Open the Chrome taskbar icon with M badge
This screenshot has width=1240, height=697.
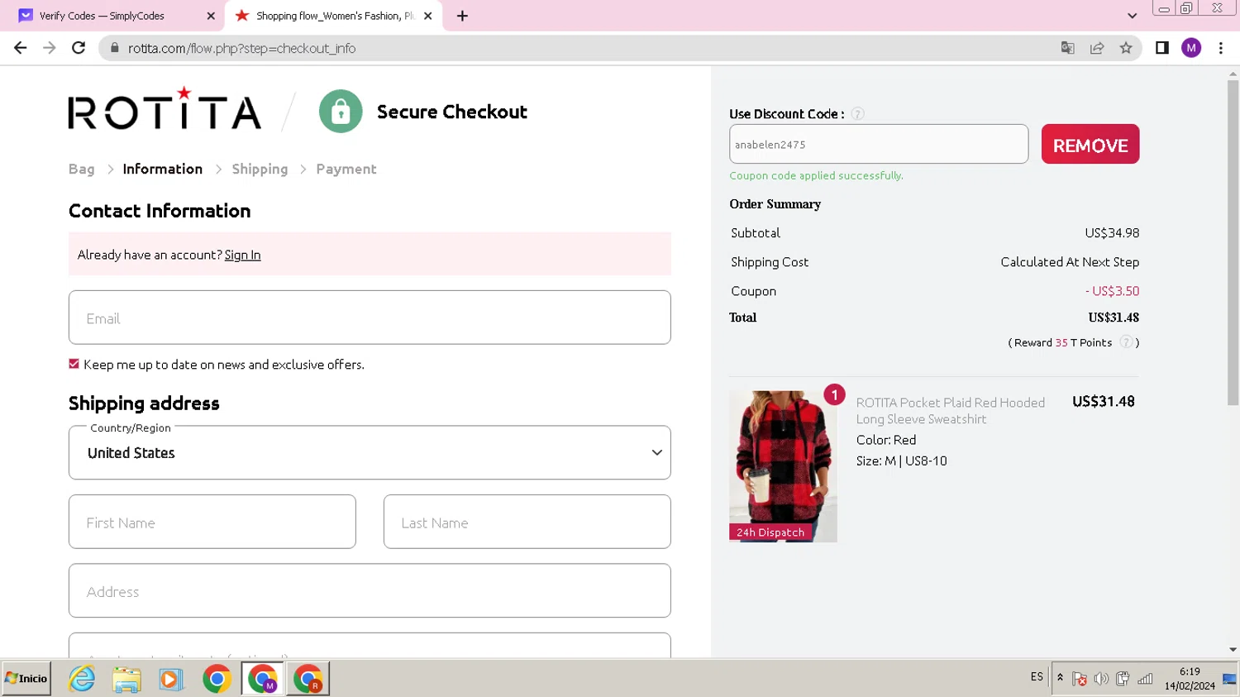click(263, 679)
